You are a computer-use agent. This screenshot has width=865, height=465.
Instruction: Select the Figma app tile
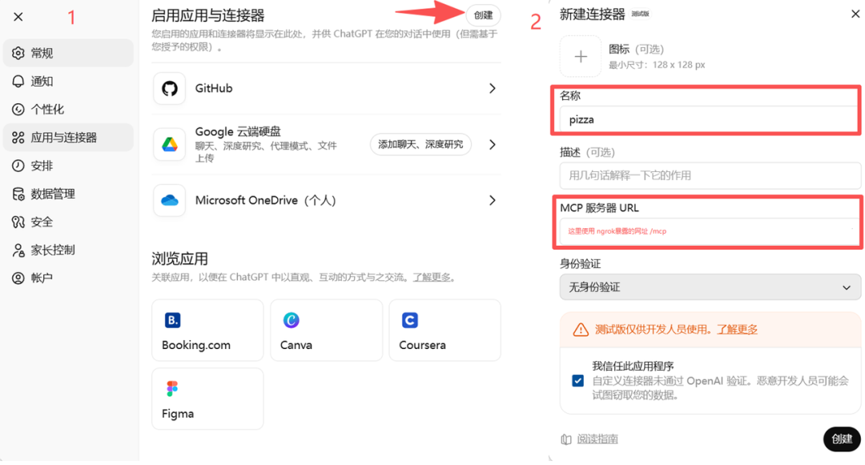(x=207, y=399)
